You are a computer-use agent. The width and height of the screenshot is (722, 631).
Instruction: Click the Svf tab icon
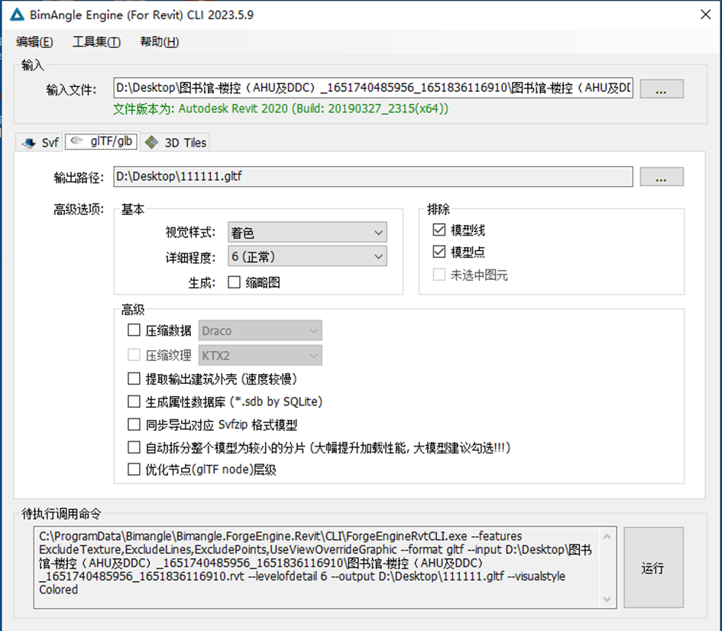tap(28, 143)
